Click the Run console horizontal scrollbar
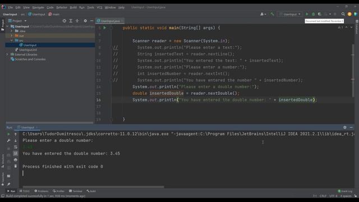359x202 pixels. pos(94,187)
